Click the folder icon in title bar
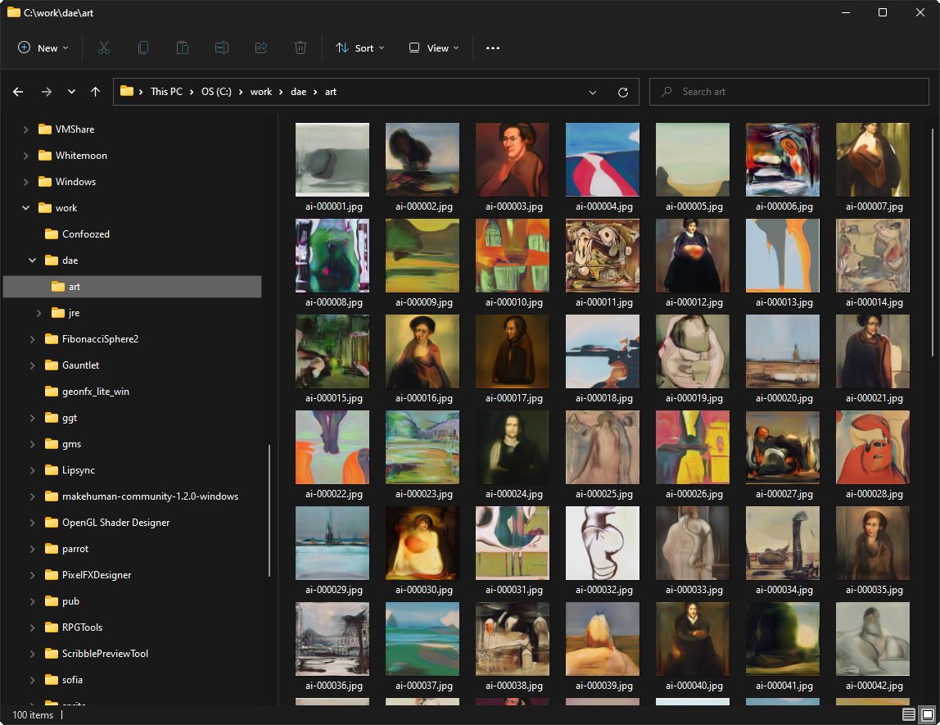The height and width of the screenshot is (725, 940). [14, 12]
